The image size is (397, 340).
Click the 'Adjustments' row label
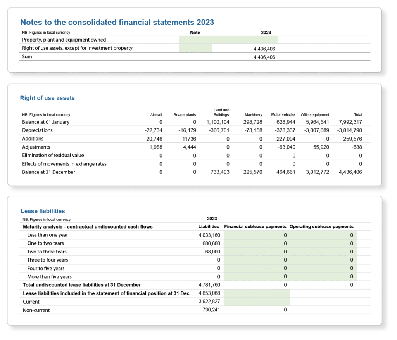coord(36,147)
